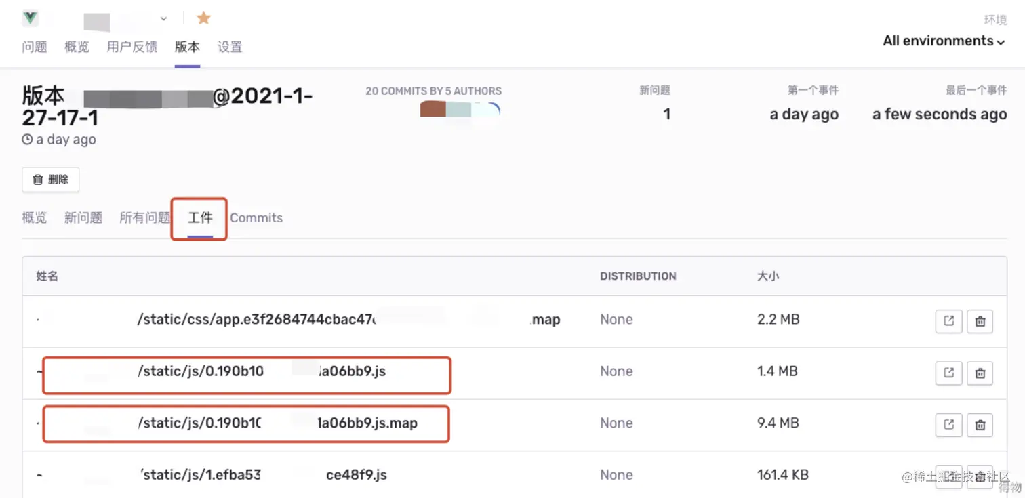Switch to the release 概览 sub-tab
Screen dimensions: 1025x498
click(35, 217)
